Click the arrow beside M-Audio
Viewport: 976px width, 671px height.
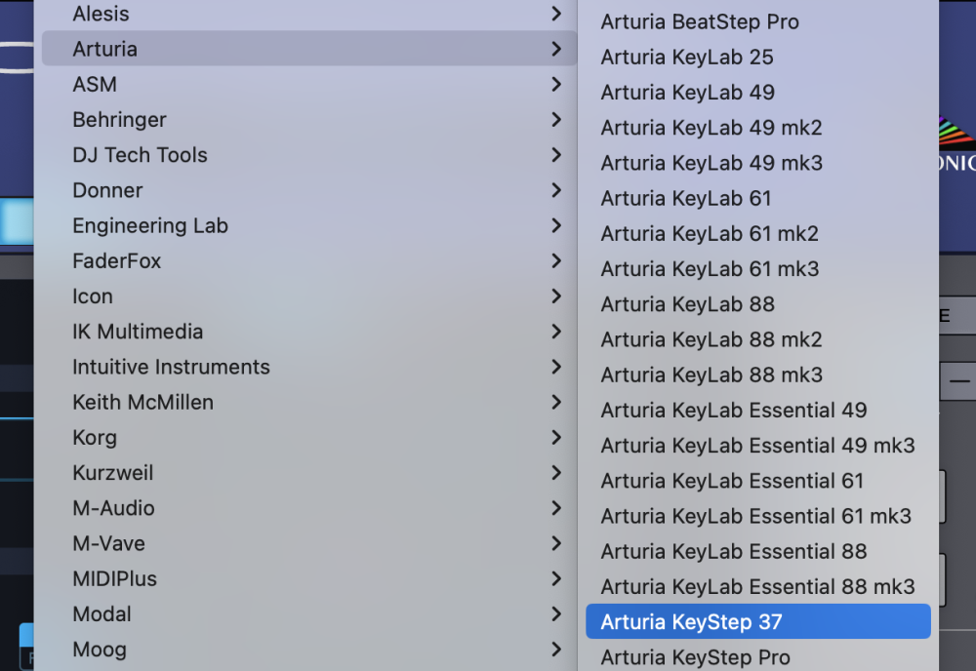[555, 508]
